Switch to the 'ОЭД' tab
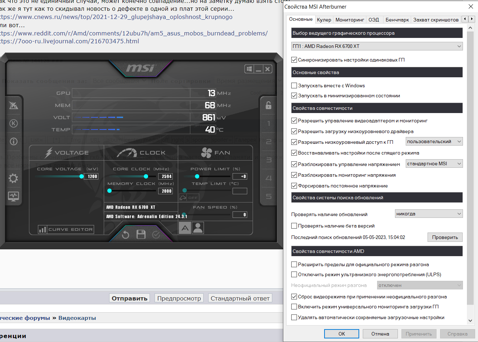This screenshot has width=478, height=342. (x=374, y=20)
